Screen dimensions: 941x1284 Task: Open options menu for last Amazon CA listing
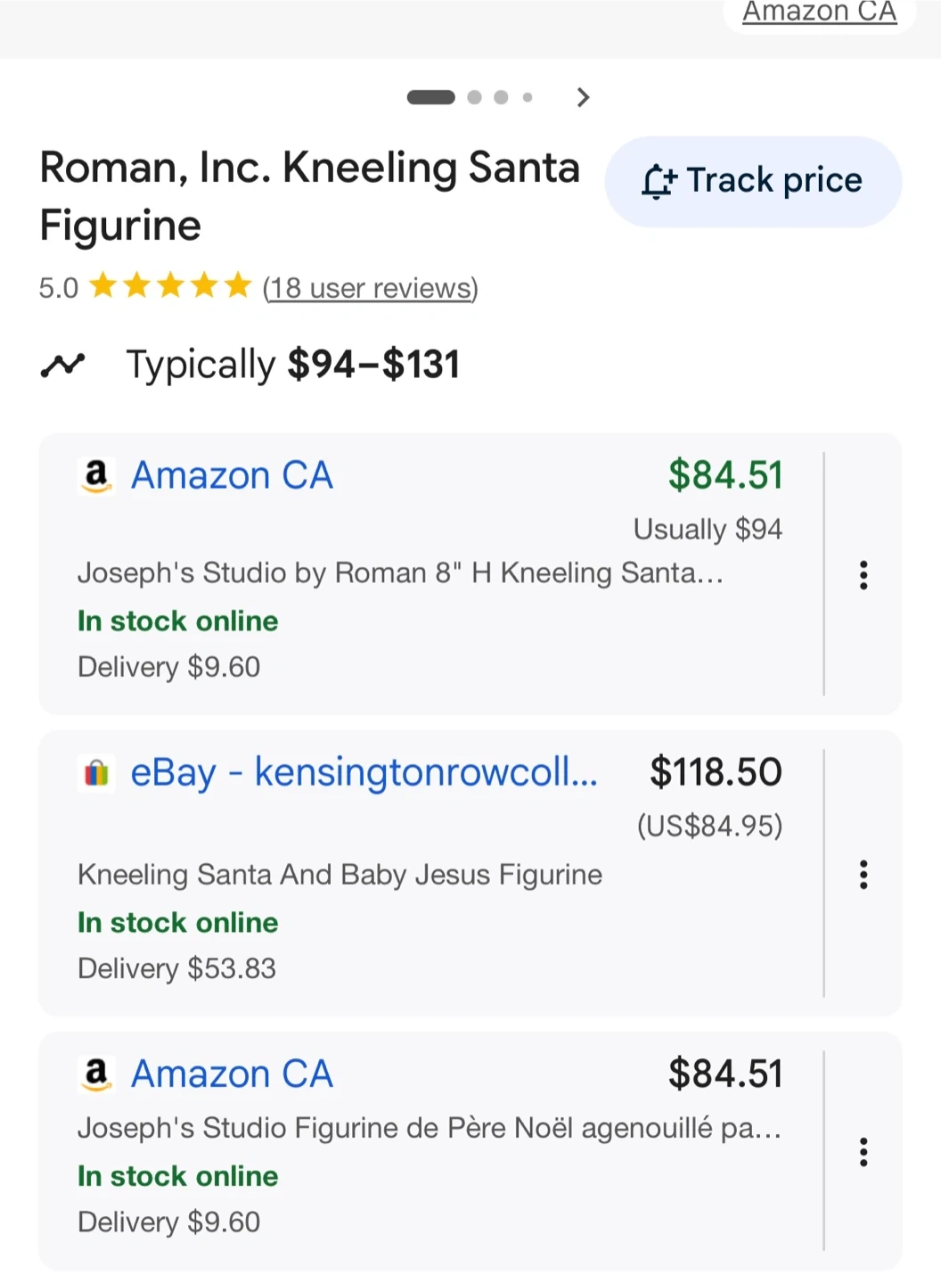(x=863, y=1152)
